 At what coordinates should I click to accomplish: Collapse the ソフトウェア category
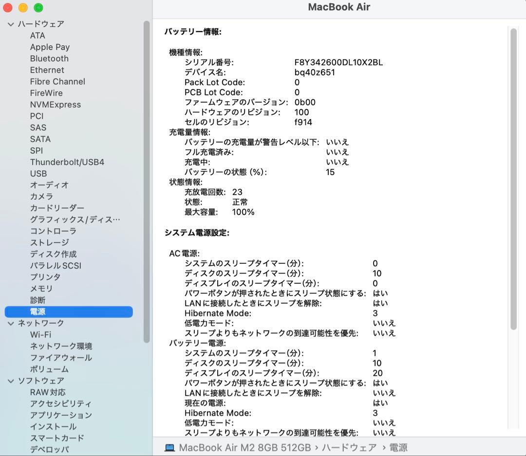[11, 381]
